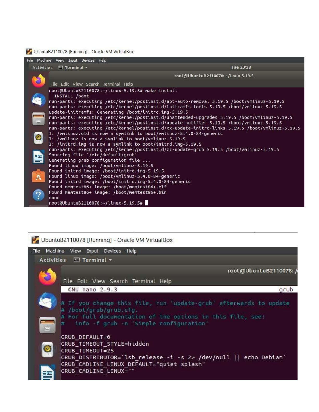Start Rhythmbox from the lower VM's dock
This screenshot has height=412, width=319.
47,349
